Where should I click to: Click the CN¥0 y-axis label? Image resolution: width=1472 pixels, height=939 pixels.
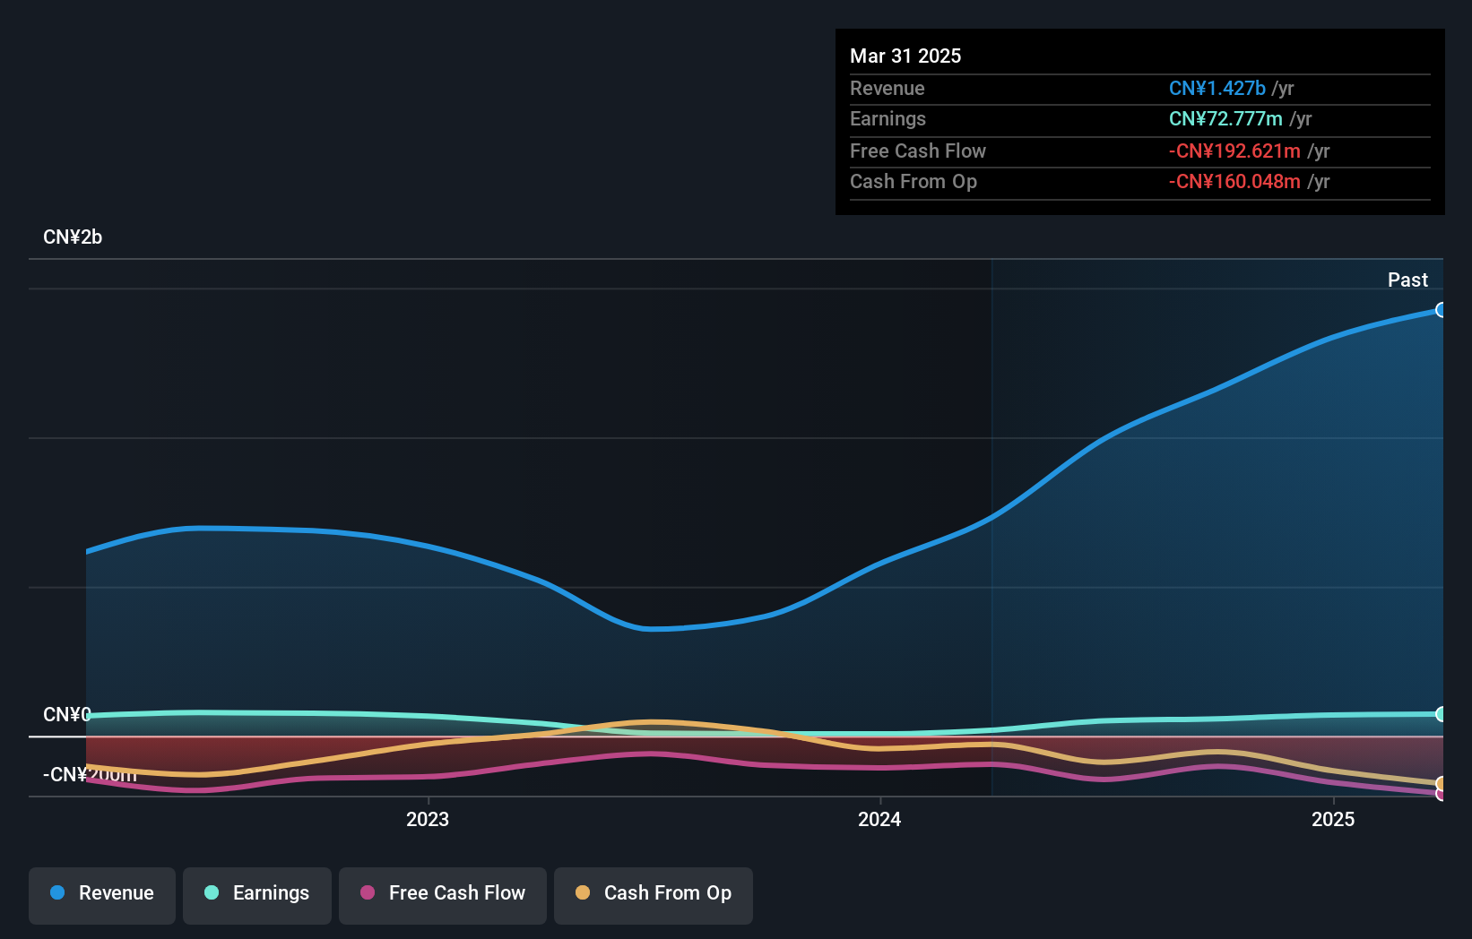tap(67, 714)
